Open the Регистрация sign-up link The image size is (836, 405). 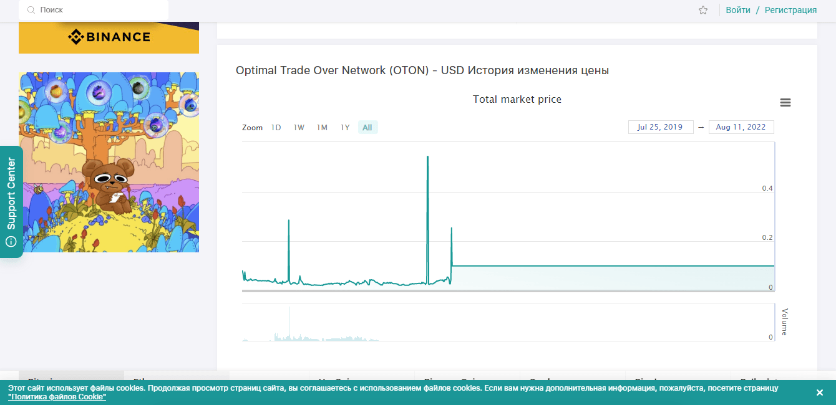click(x=790, y=10)
